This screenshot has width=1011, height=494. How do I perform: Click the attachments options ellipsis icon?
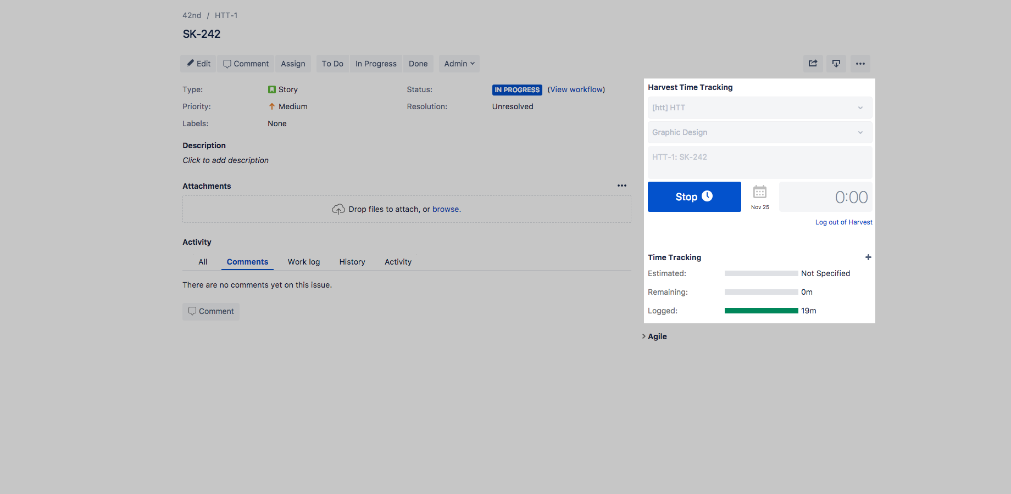point(621,186)
